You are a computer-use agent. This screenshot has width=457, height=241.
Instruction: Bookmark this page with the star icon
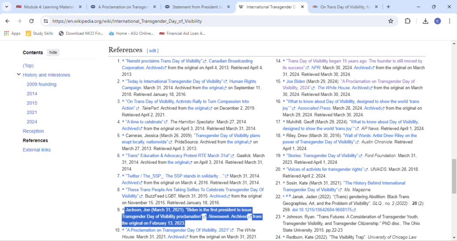391,21
